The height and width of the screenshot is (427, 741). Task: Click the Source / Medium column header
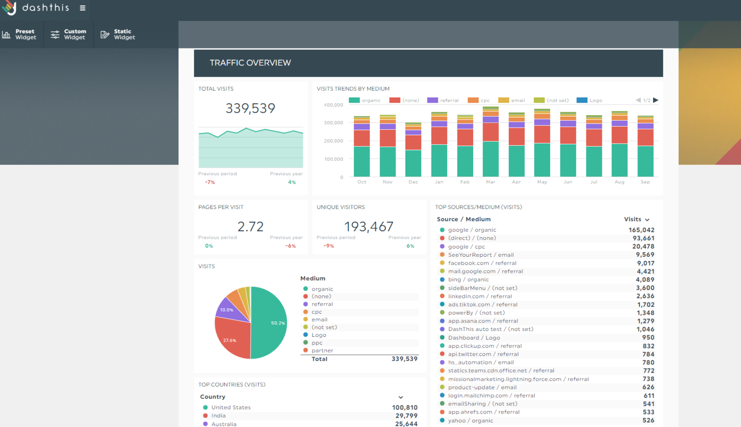click(464, 219)
